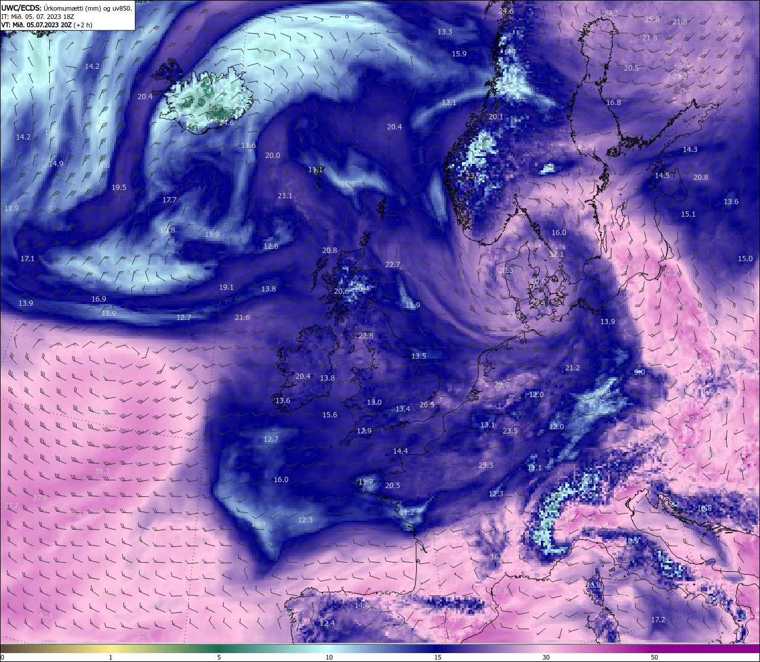Select the 20.1 value over Norway
This screenshot has width=760, height=662.
tap(496, 116)
